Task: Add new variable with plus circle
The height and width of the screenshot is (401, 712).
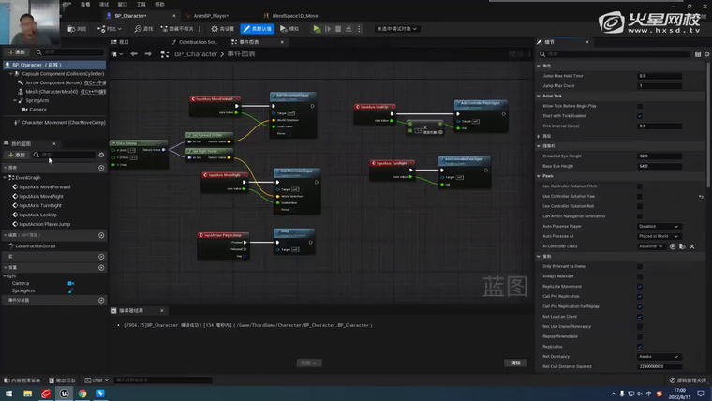Action: click(101, 267)
